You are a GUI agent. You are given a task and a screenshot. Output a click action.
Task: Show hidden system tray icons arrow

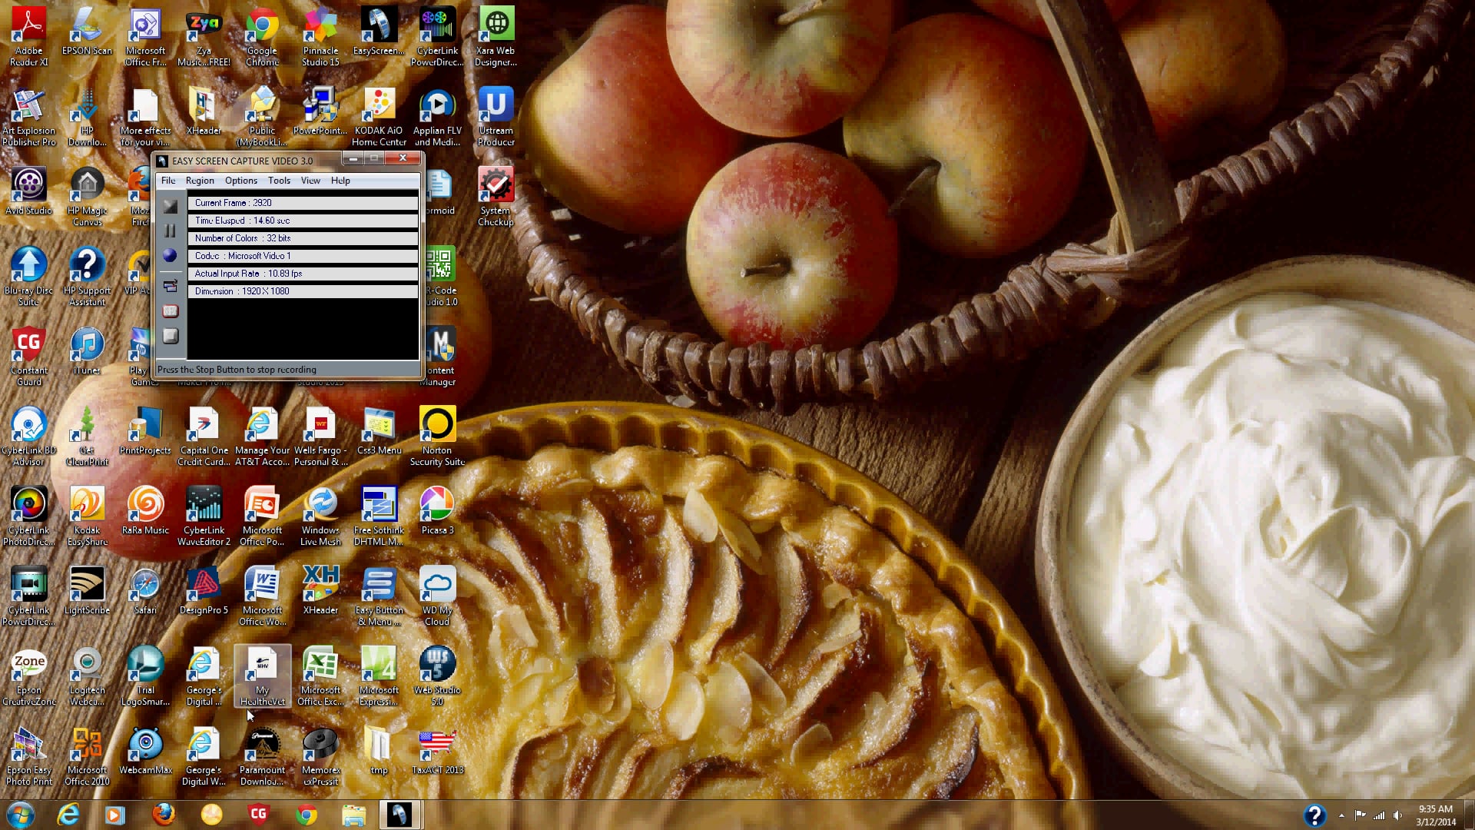(x=1341, y=815)
